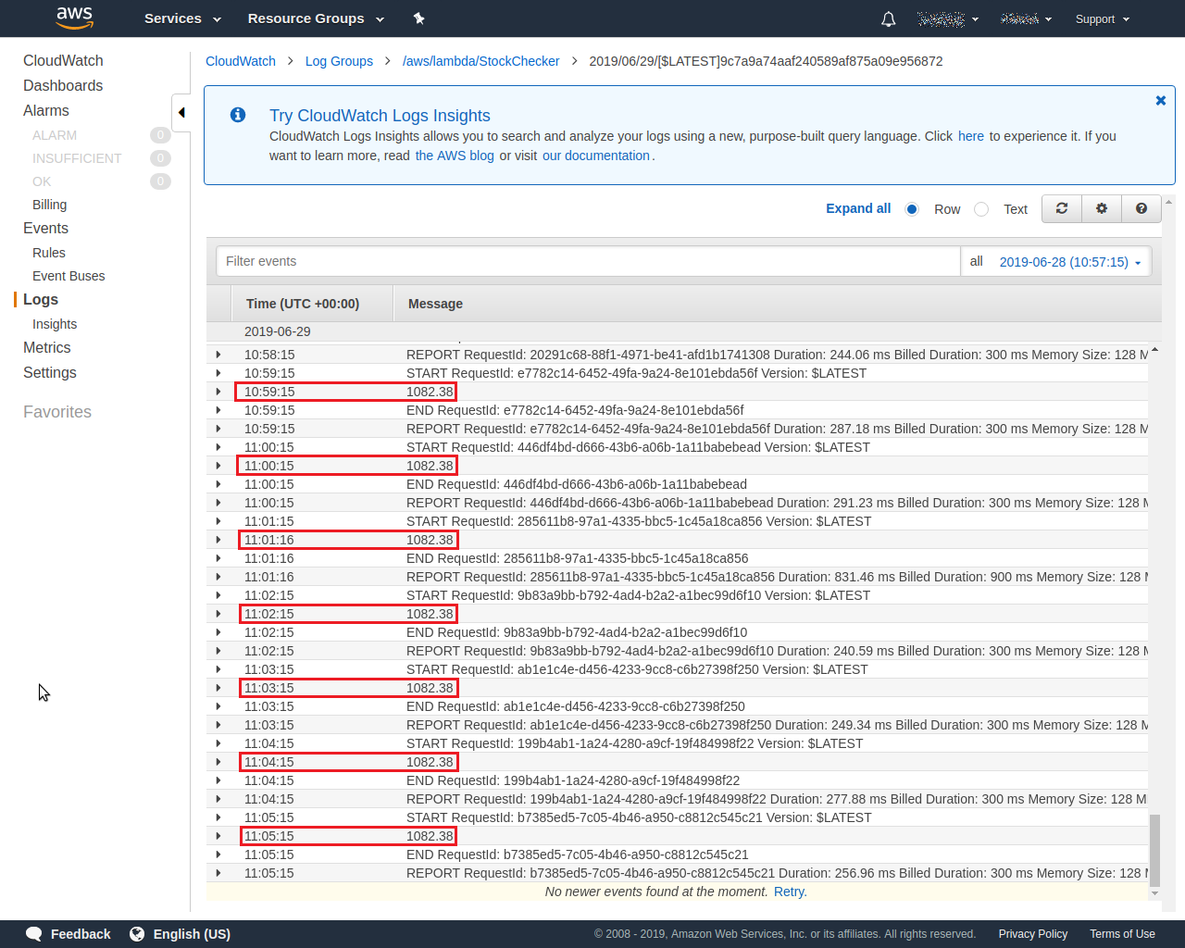Click the Feedback megaphone icon

point(33,934)
